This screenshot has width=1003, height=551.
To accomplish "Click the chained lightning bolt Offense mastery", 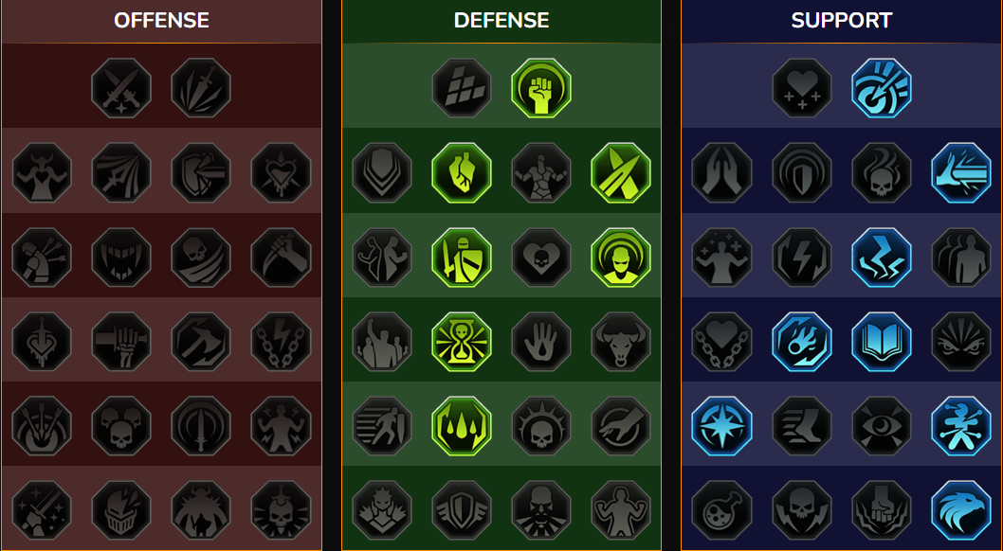I will (x=281, y=342).
